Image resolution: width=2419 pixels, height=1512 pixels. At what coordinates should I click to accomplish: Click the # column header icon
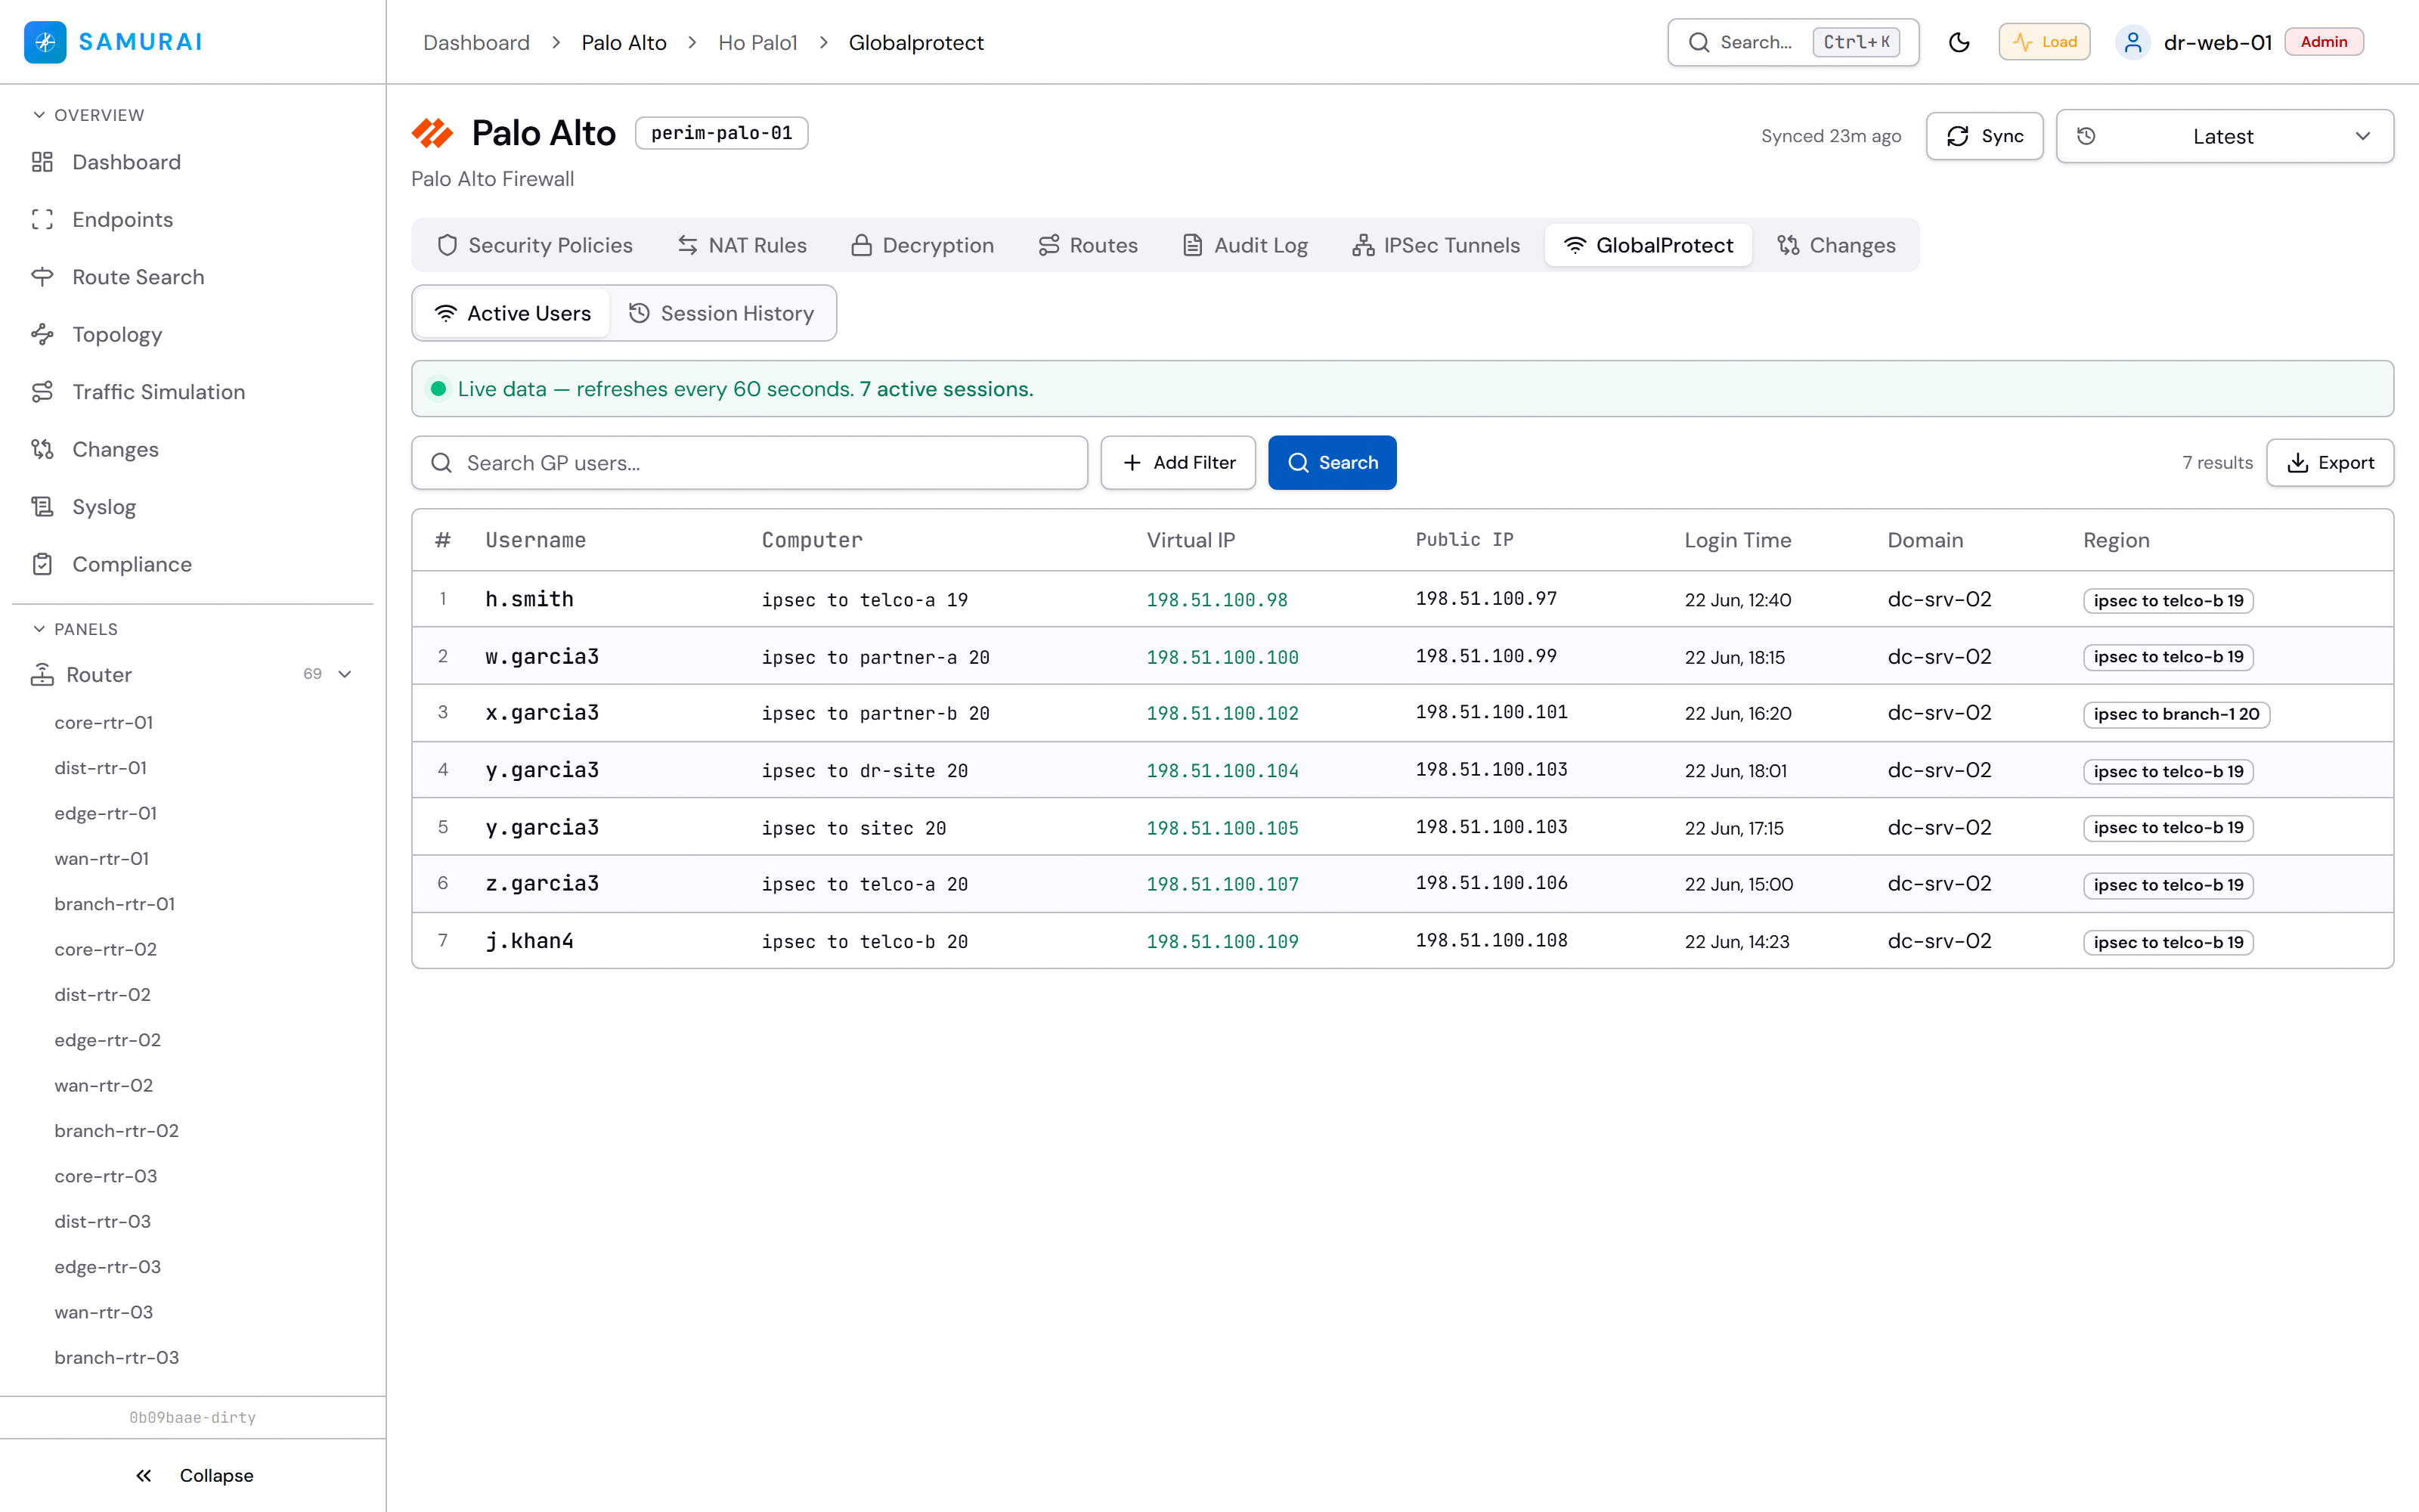[x=443, y=540]
